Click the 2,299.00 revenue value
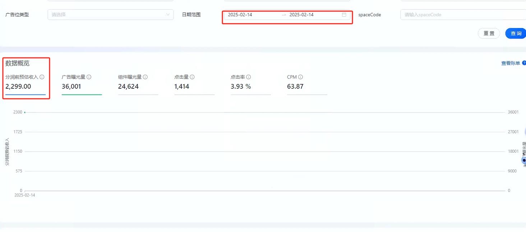The image size is (526, 232). (x=18, y=87)
